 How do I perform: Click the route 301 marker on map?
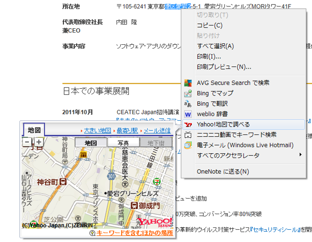[x=111, y=176]
